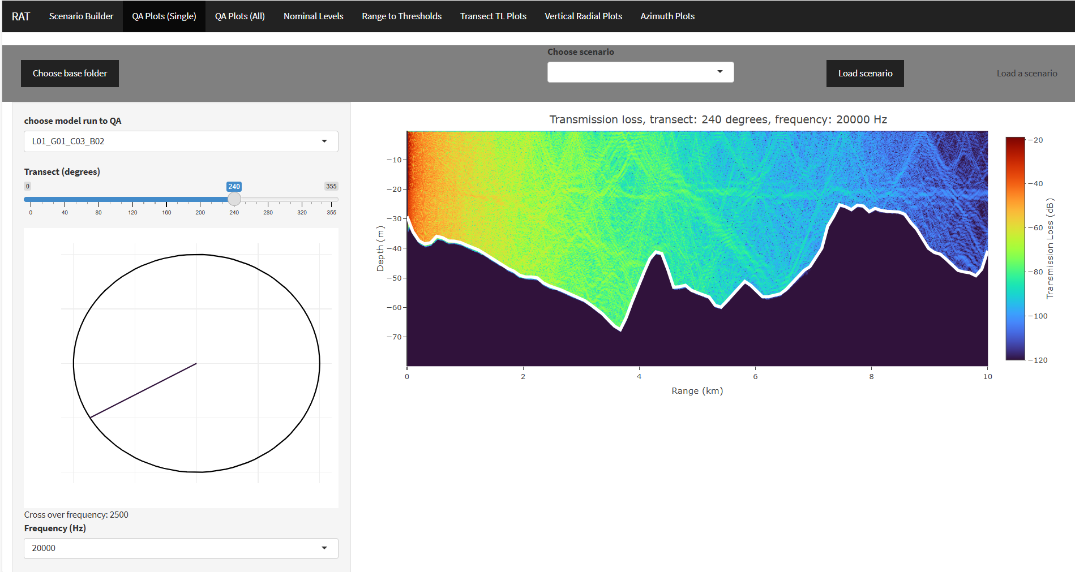The width and height of the screenshot is (1075, 572).
Task: Click the Choose scenario dropdown arrow
Action: pos(720,72)
